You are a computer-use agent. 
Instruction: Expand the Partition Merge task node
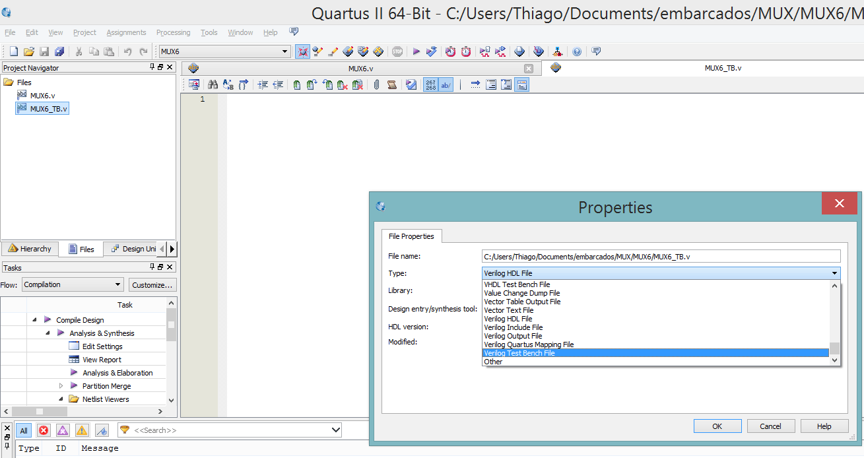pyautogui.click(x=61, y=385)
